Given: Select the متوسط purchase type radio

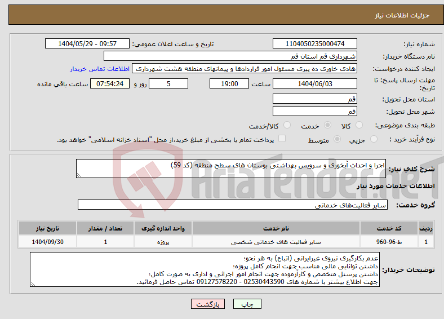Looking at the screenshot, I should pos(337,139).
